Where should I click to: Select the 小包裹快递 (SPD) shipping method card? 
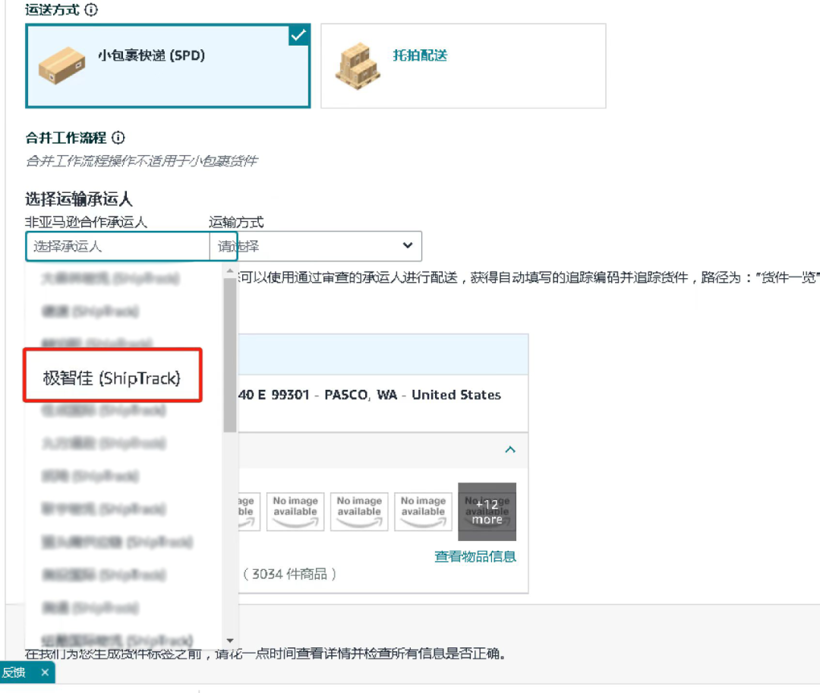click(x=168, y=66)
